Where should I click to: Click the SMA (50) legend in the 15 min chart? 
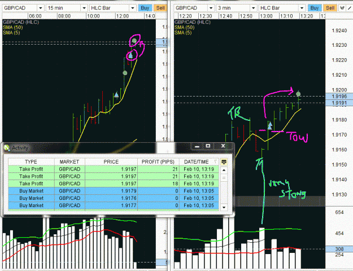pyautogui.click(x=13, y=28)
